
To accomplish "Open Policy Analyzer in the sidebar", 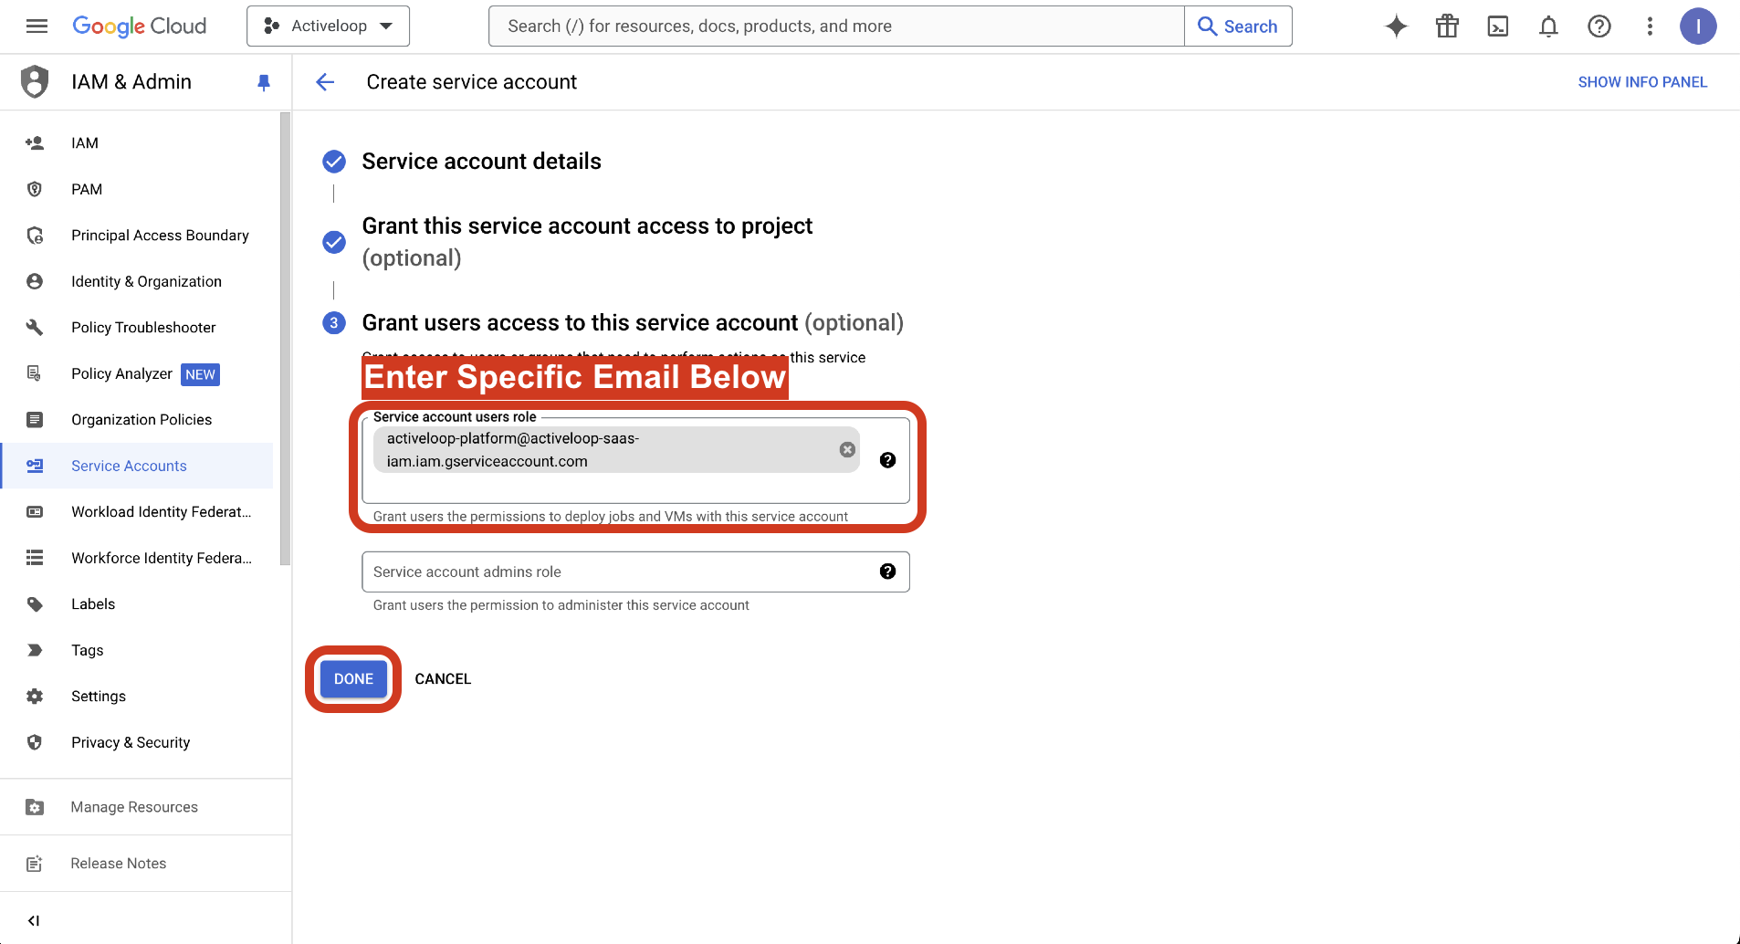I will coord(121,373).
